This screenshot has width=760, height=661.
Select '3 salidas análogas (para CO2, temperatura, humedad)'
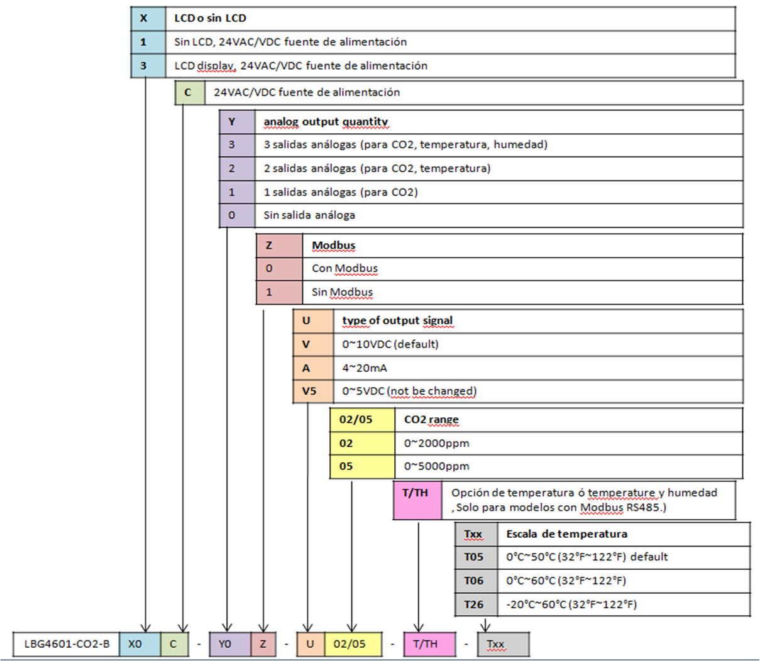click(x=405, y=145)
